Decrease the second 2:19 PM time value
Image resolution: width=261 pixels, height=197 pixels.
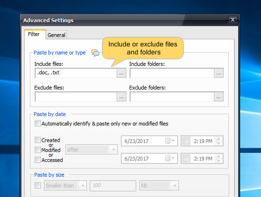point(219,161)
